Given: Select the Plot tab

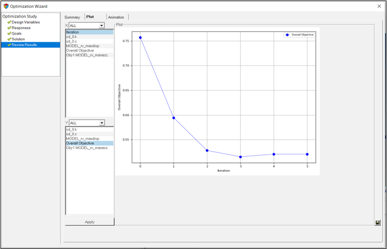Looking at the screenshot, I should coord(90,17).
